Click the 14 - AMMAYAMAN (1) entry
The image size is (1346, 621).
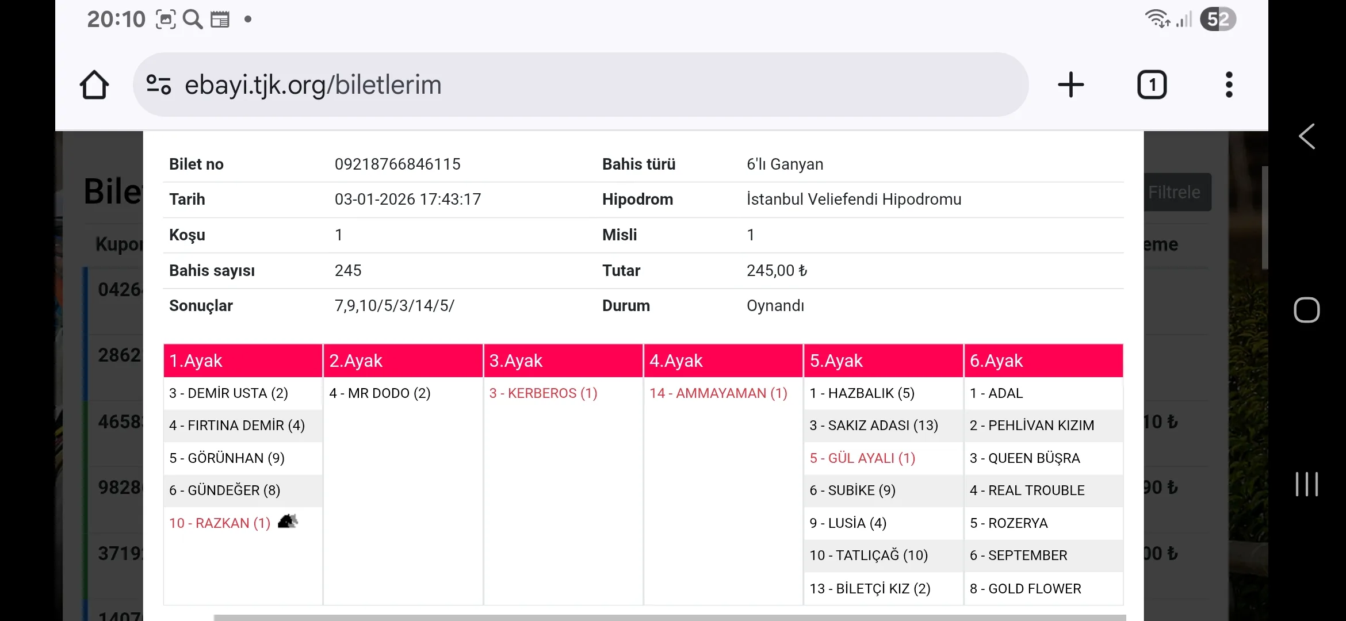tap(718, 393)
